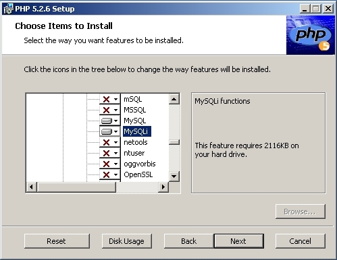Click the setup installer icon in title bar
Viewport: 337px width, 260px height.
[x=9, y=9]
